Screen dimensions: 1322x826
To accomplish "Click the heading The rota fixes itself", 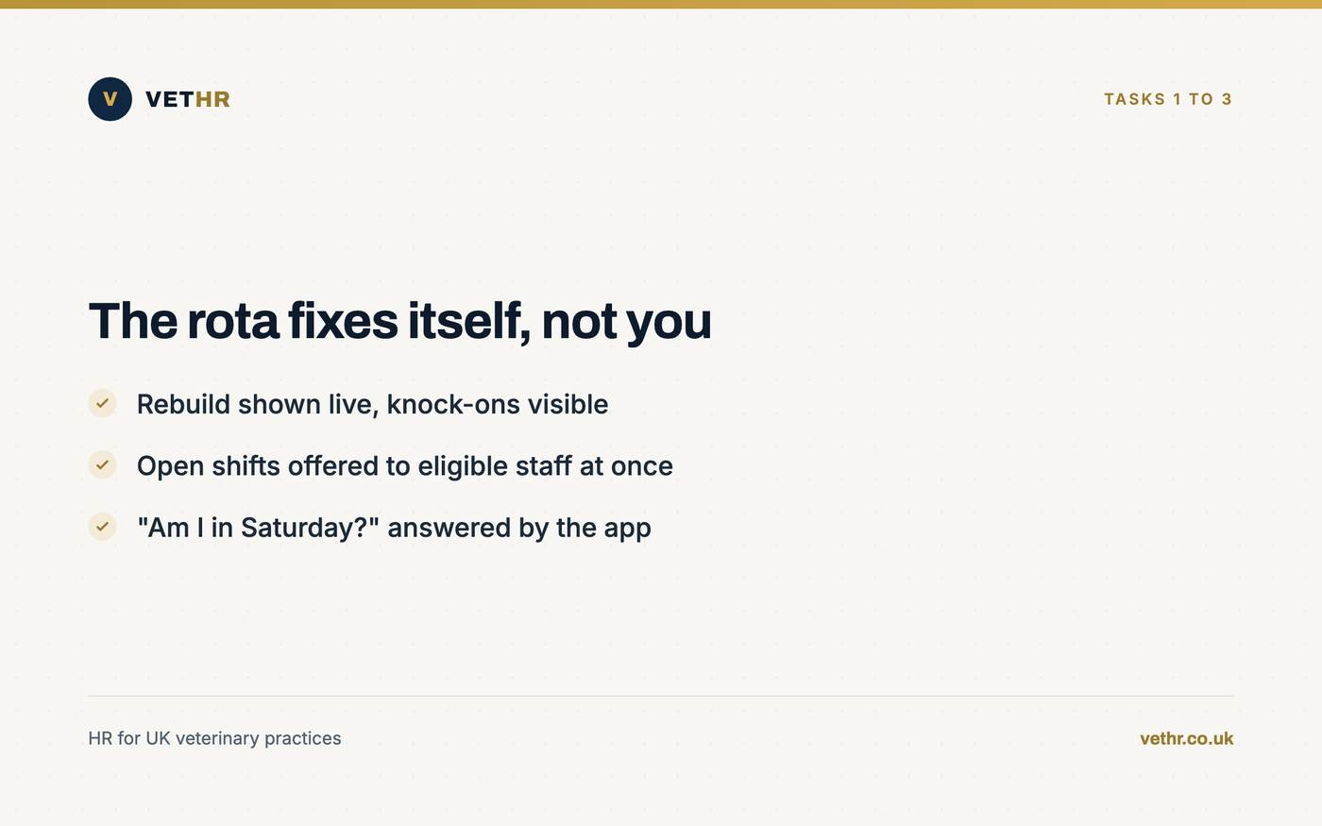I will [x=399, y=321].
